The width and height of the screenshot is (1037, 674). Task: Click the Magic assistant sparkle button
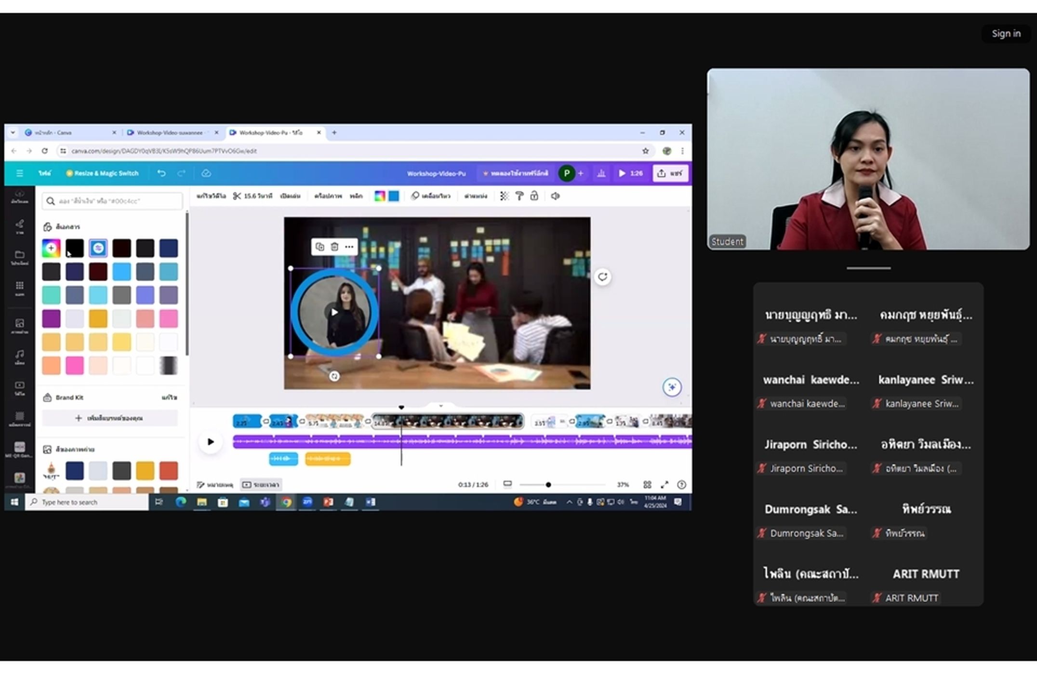click(x=672, y=387)
